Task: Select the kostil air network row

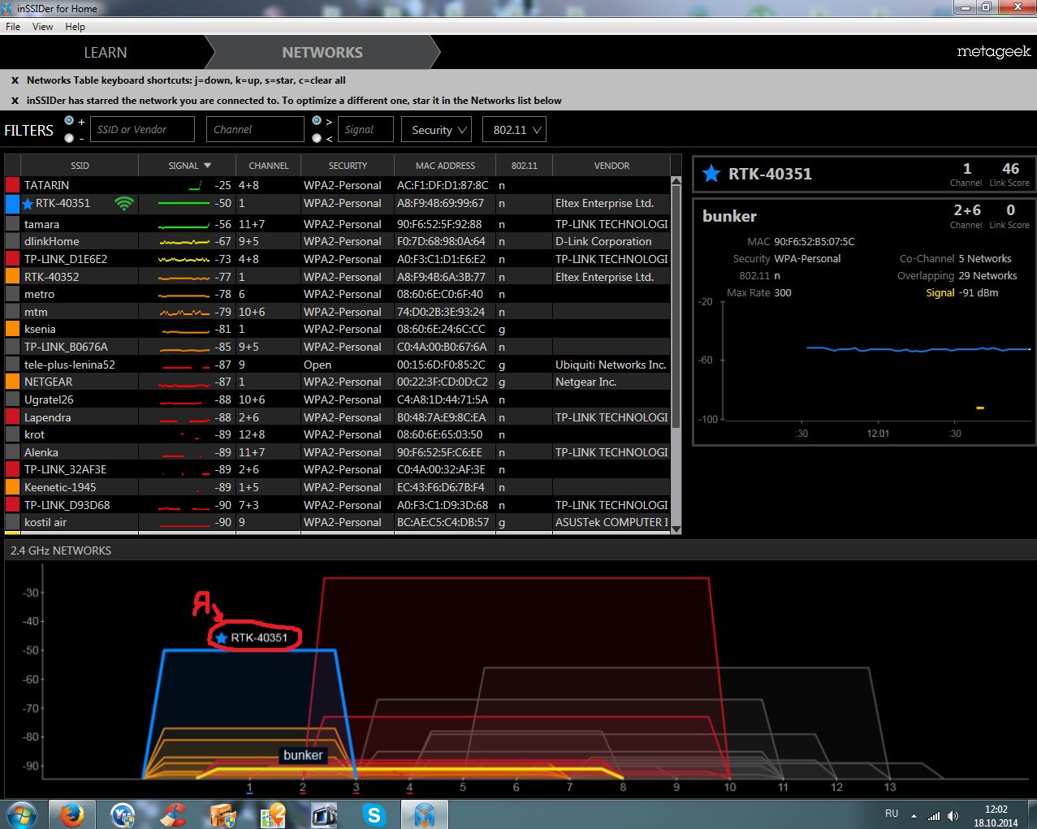Action: point(338,522)
